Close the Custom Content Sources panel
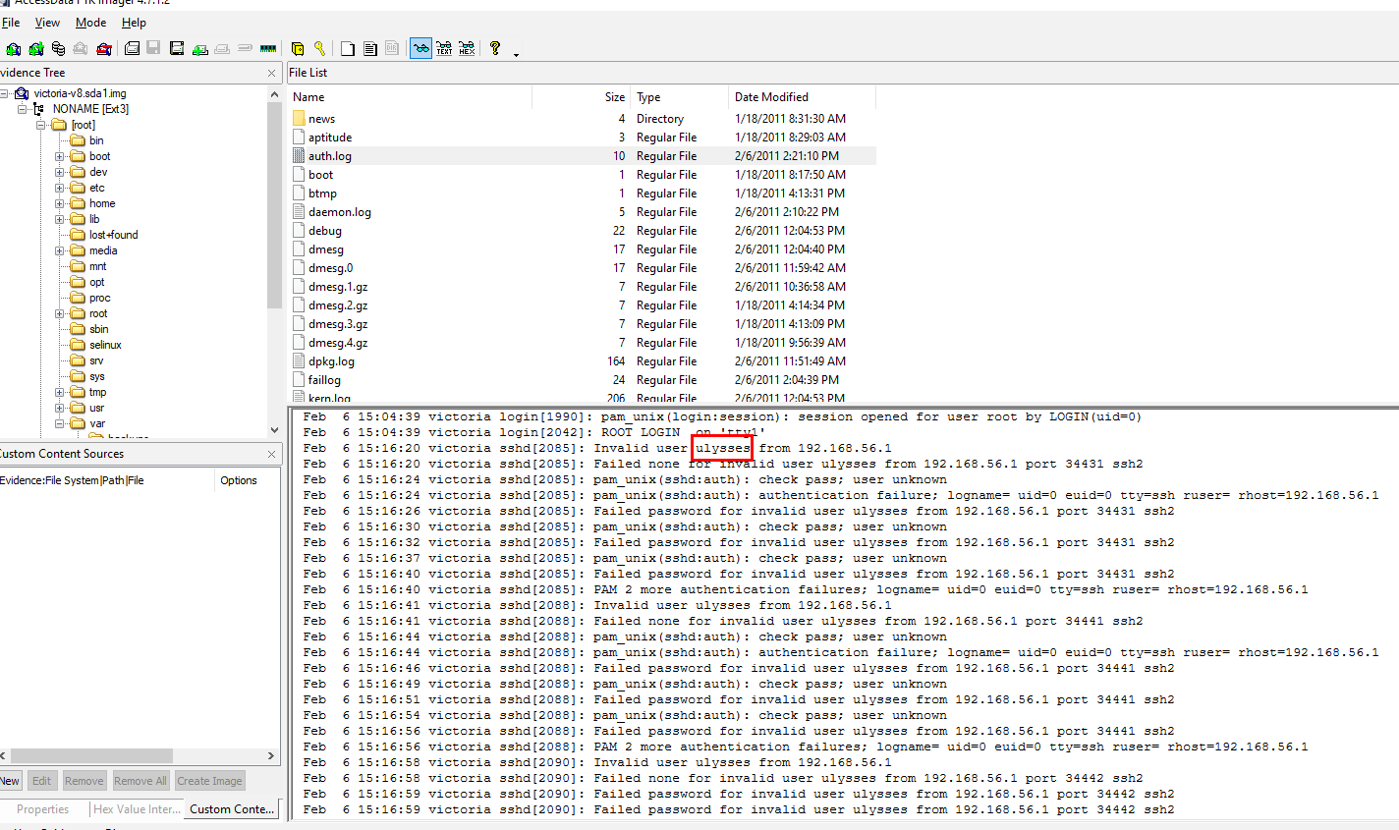1399x830 pixels. tap(272, 454)
